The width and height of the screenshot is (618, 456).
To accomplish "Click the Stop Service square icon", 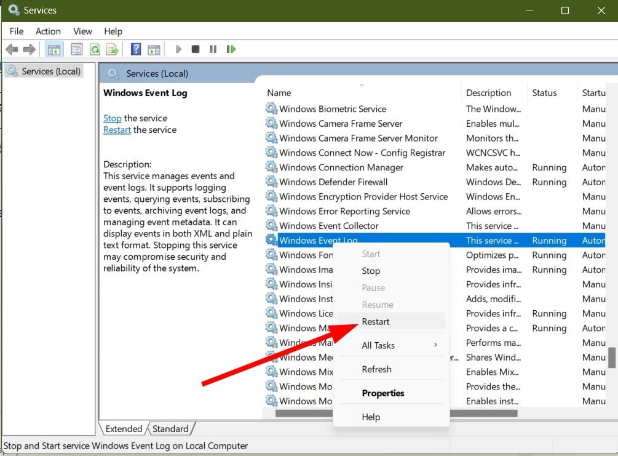I will click(195, 49).
